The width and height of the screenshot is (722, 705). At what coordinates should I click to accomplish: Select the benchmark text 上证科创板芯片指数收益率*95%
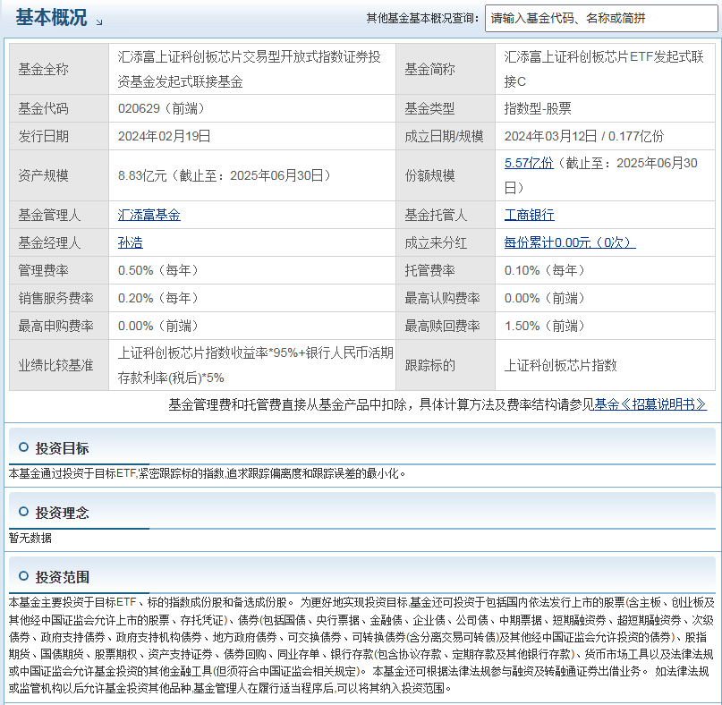tap(208, 353)
